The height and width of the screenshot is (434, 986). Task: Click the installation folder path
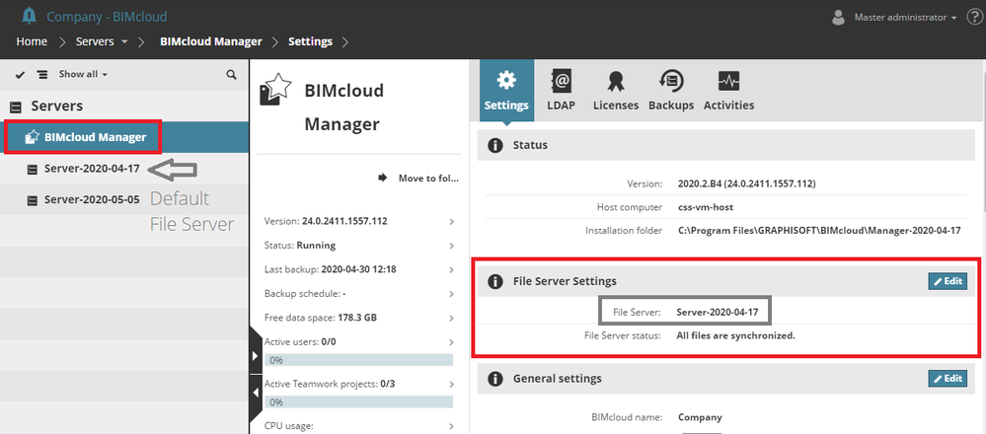pos(819,231)
